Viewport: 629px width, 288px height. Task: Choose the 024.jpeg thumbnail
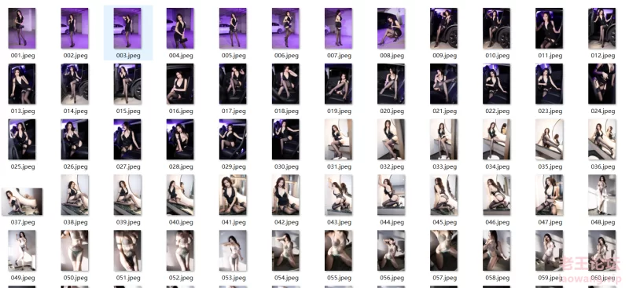coord(601,84)
